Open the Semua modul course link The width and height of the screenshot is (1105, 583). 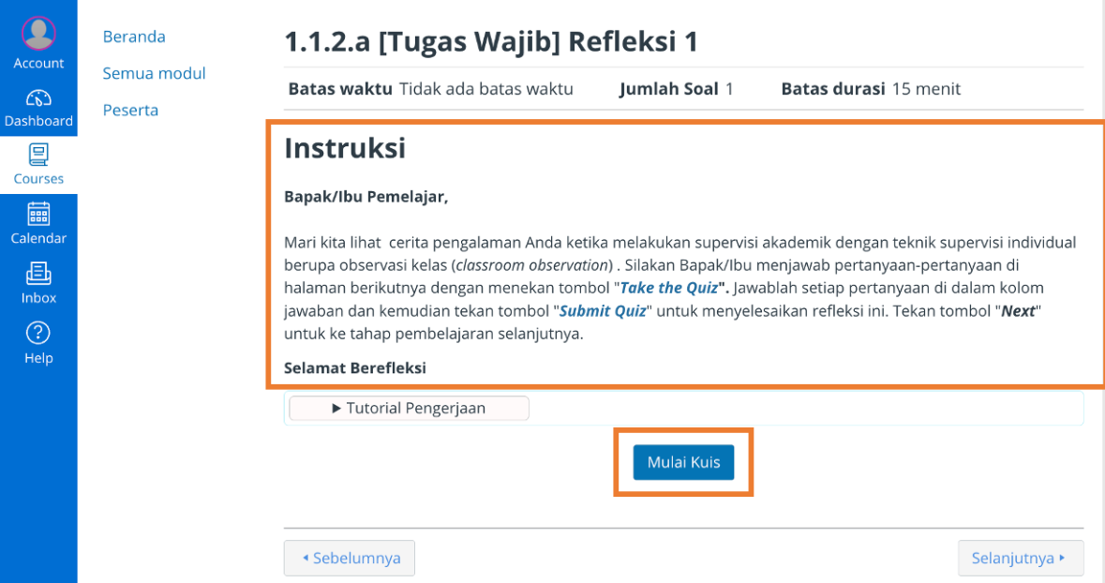click(155, 73)
